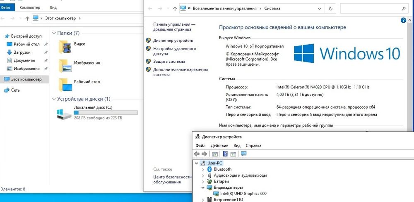Open the Файл tab in File Explorer

(6, 7)
